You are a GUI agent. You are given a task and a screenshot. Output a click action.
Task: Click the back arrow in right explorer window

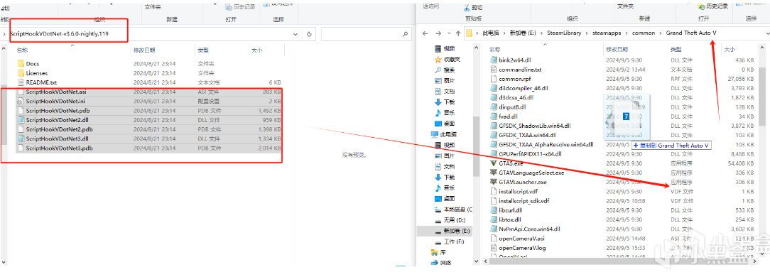click(x=425, y=33)
